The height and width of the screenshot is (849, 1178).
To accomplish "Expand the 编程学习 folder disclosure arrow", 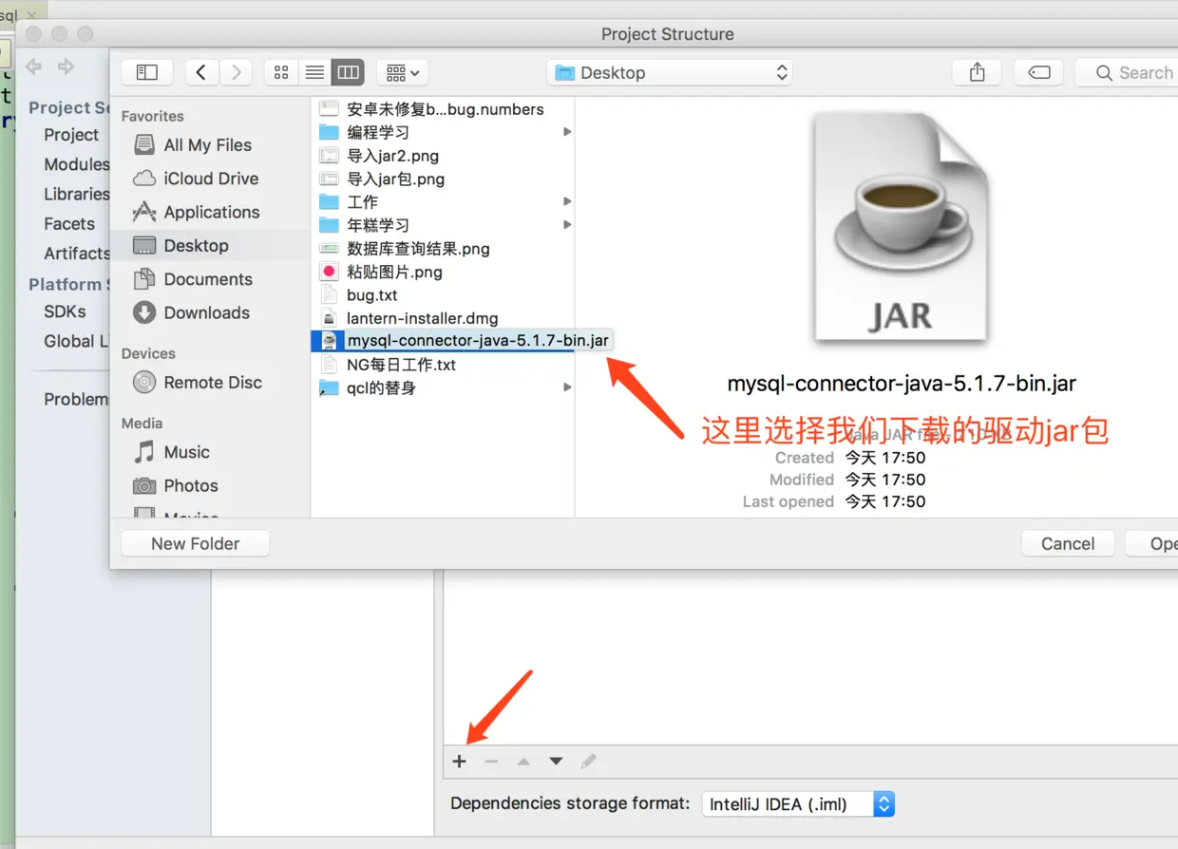I will click(x=566, y=132).
